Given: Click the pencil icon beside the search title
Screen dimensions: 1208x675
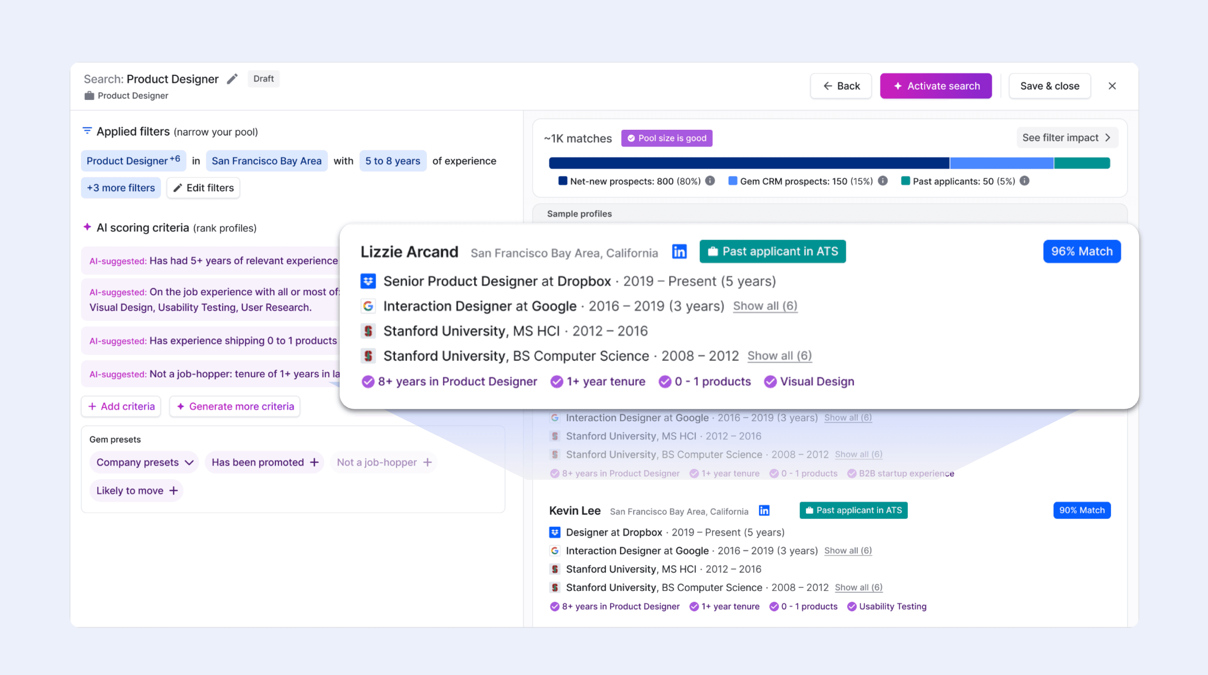Looking at the screenshot, I should (x=232, y=79).
